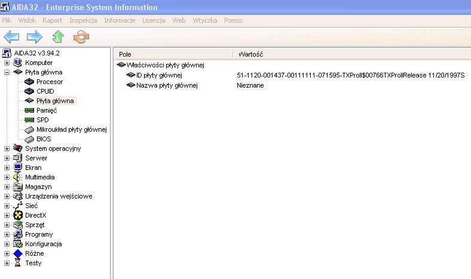This screenshot has width=471, height=279.
Task: Click the Serwer icon in the tree
Action: point(18,158)
